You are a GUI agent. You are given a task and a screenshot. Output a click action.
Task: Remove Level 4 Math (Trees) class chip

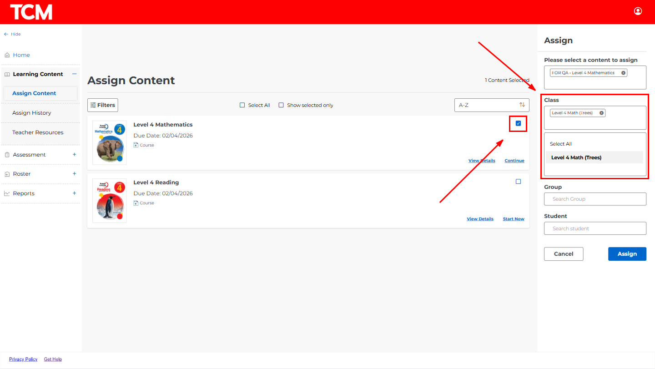[x=601, y=113]
